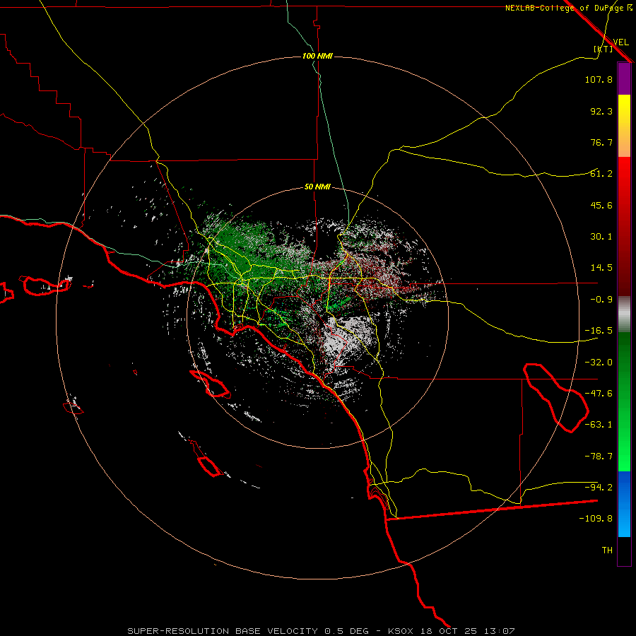Click the -47.6 velocity scale value
The height and width of the screenshot is (636, 636).
599,394
